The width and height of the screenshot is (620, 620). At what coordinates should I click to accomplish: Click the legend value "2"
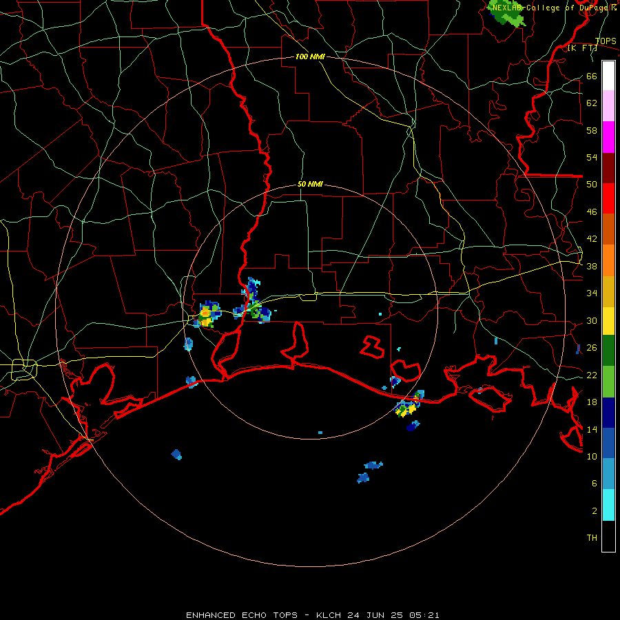tap(595, 510)
